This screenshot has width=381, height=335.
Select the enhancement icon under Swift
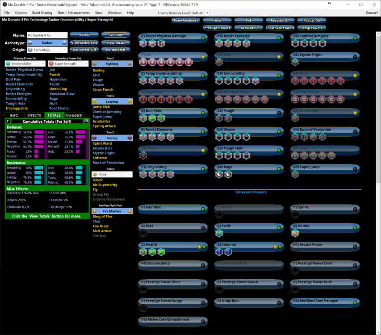click(219, 233)
